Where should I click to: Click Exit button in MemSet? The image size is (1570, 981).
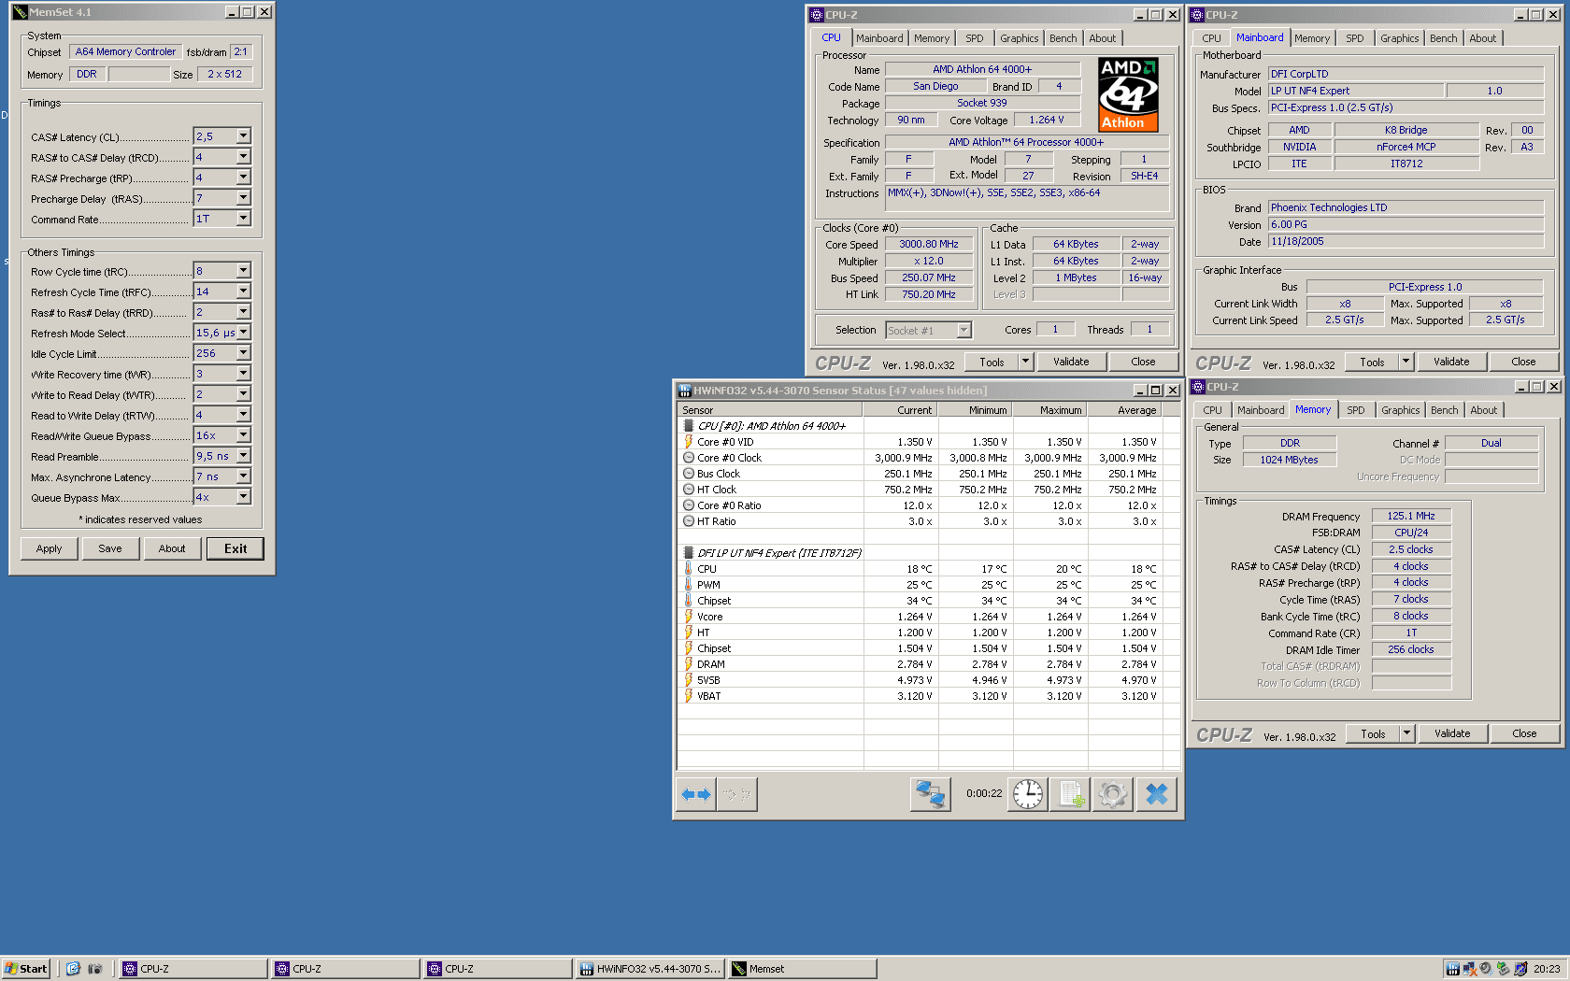[x=235, y=548]
